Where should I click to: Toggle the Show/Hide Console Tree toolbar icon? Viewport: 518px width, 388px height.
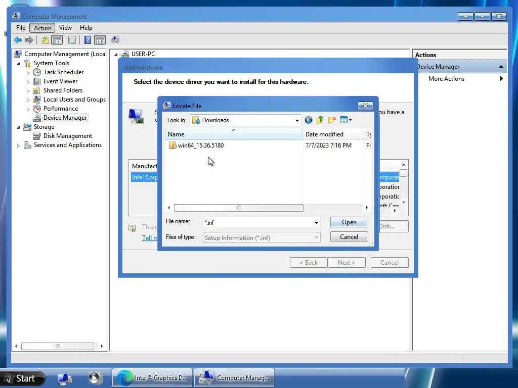(57, 40)
